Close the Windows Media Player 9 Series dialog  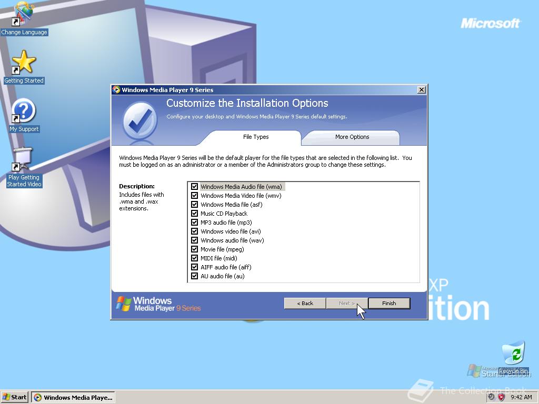(422, 89)
